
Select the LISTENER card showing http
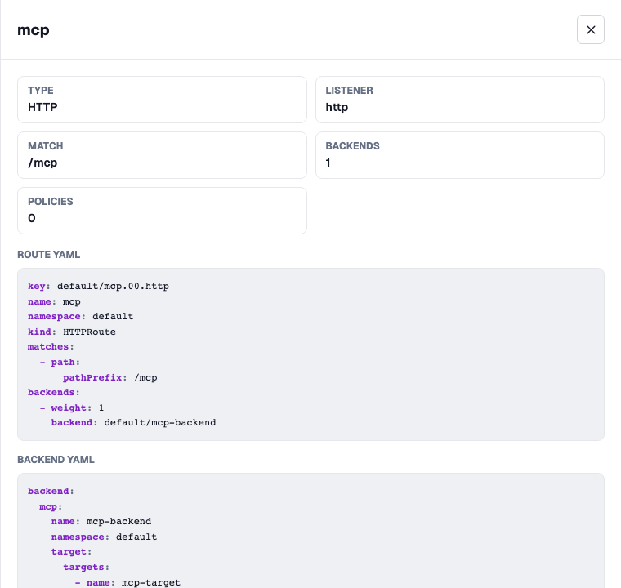click(460, 100)
